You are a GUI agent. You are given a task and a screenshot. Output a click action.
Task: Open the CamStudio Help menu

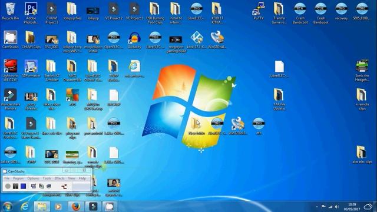point(82,178)
